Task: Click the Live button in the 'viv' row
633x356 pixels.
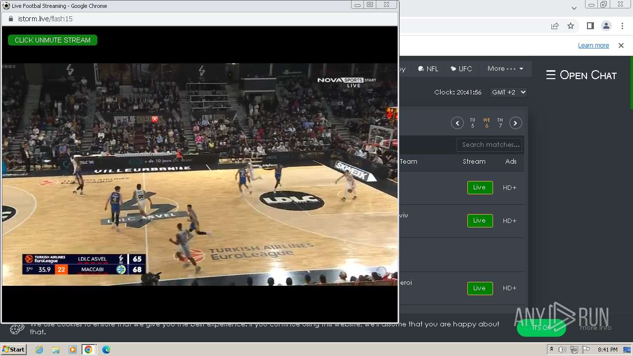Action: pyautogui.click(x=480, y=221)
